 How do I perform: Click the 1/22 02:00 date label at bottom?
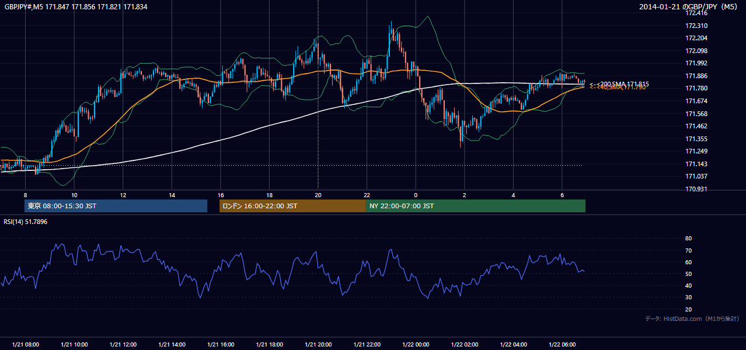pos(465,345)
